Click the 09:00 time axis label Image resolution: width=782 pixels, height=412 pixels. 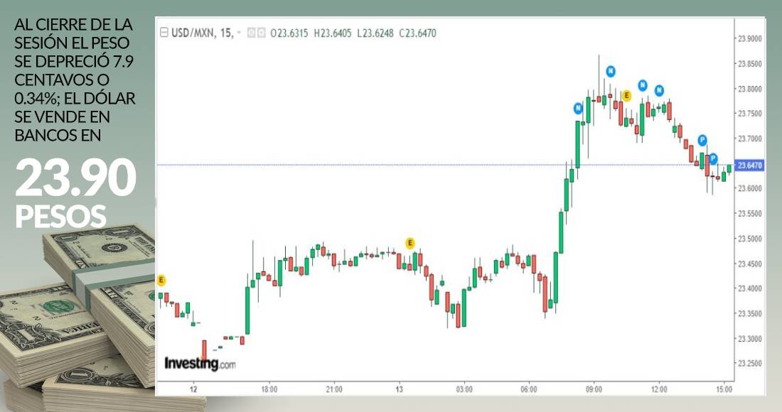(594, 389)
